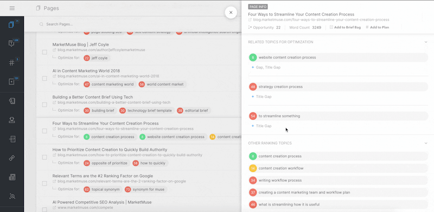The width and height of the screenshot is (434, 212).
Task: Open sidebar icon with 151 badge
Action: (11, 82)
